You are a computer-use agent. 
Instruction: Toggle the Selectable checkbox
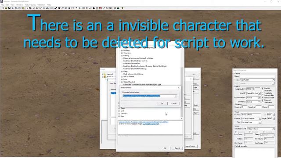point(263,102)
